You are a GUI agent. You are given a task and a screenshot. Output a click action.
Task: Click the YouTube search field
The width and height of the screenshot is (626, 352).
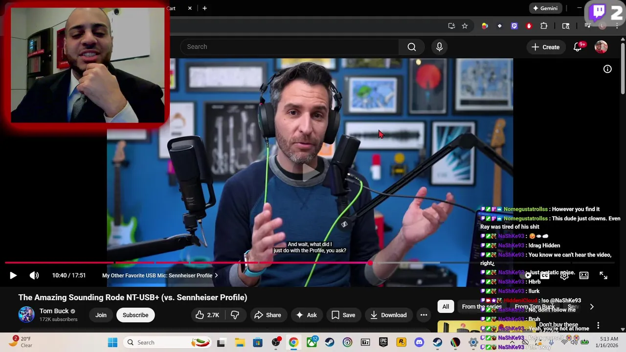[x=290, y=47]
